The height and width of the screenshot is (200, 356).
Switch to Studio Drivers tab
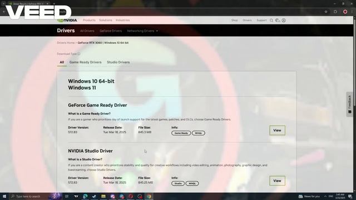(x=118, y=62)
